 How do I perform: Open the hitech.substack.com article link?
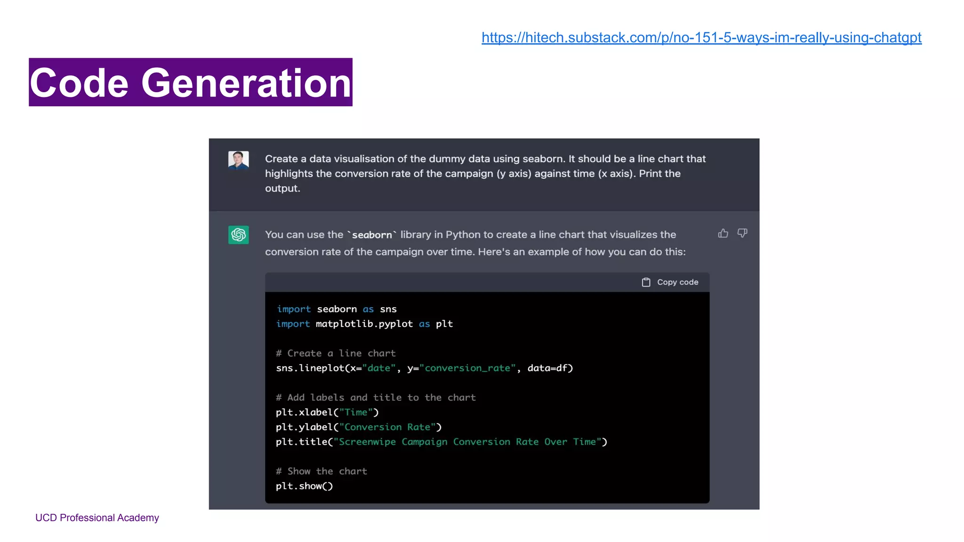[x=701, y=38]
